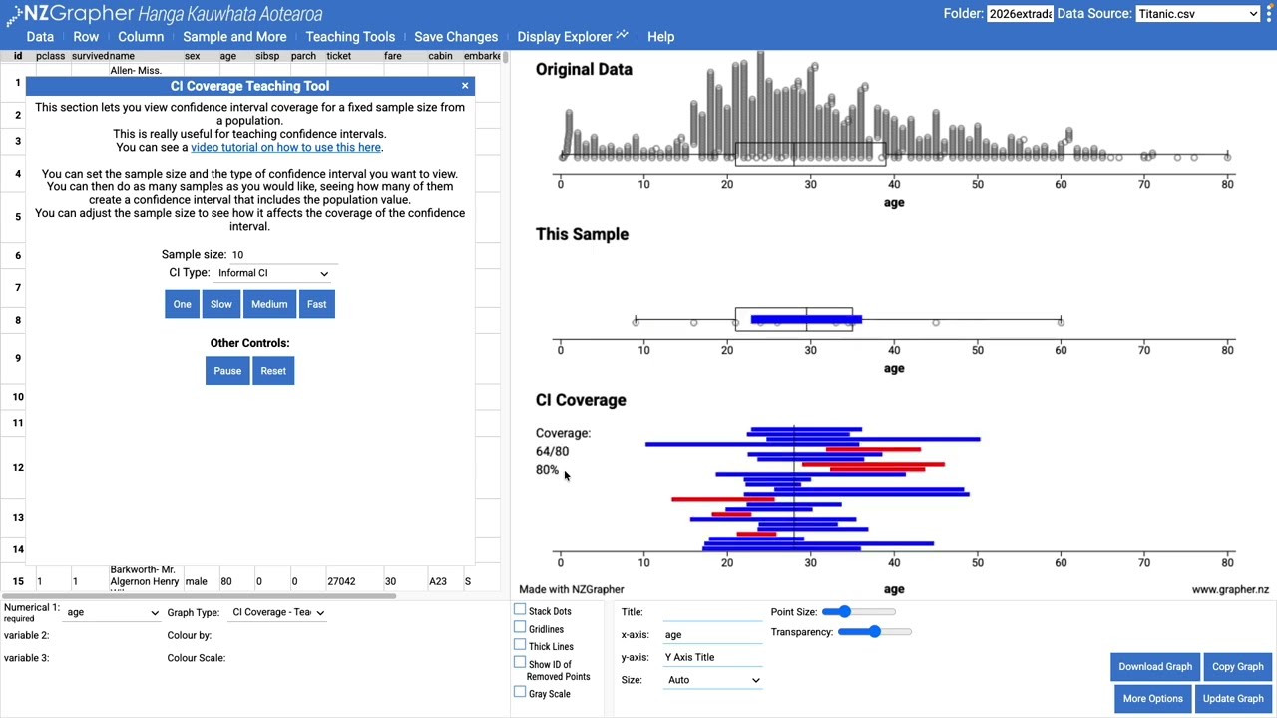Screen dimensions: 1277x718
Task: Click the www.grapher.nz text
Action: [1230, 589]
